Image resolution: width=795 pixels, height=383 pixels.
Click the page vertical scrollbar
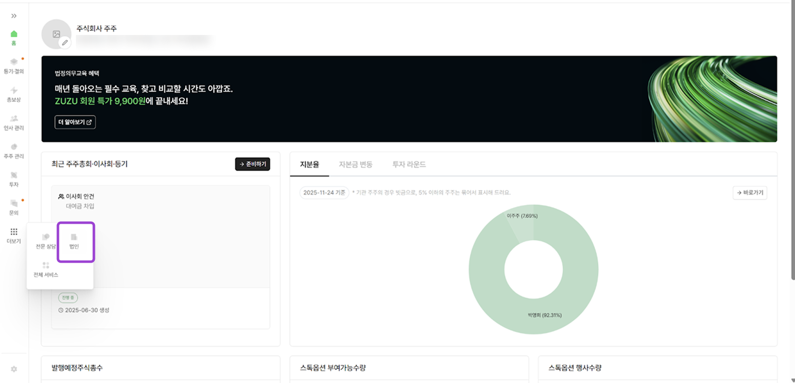tap(793, 140)
